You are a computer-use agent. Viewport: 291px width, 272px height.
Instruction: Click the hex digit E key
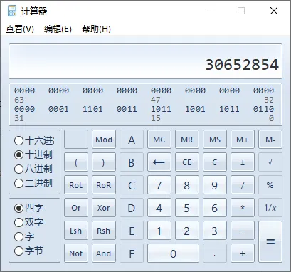tap(132, 231)
